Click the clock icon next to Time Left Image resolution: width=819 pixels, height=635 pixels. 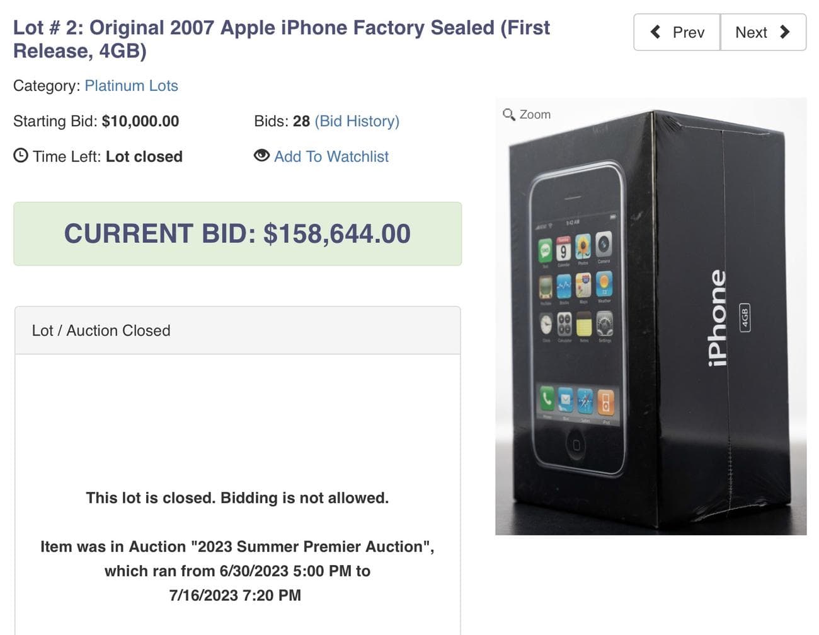coord(20,156)
